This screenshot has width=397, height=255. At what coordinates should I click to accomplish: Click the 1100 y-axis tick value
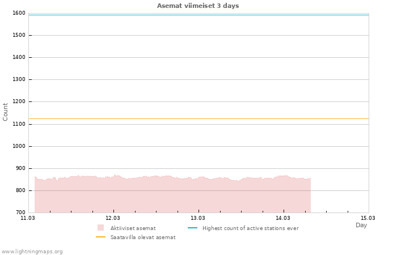(x=19, y=124)
